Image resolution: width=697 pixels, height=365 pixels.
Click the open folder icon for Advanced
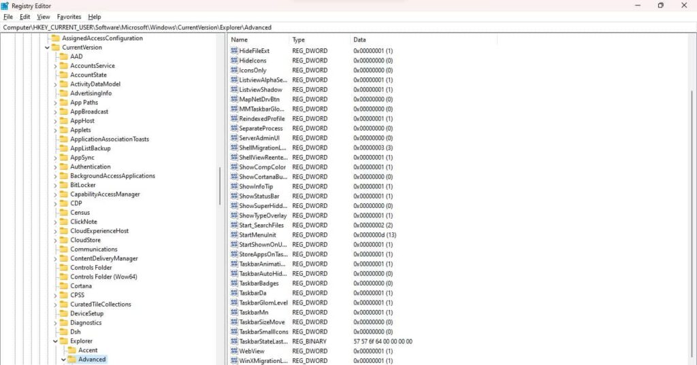pyautogui.click(x=71, y=360)
